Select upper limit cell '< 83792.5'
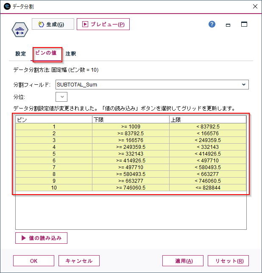Viewport: 262px width, 273px height. coord(208,127)
